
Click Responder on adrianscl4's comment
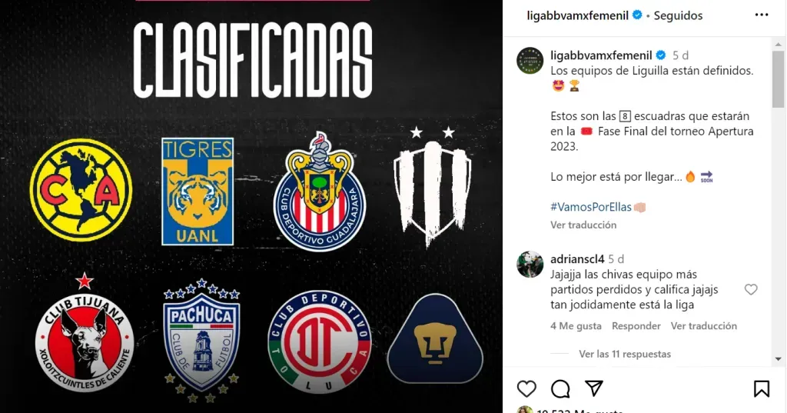click(636, 326)
